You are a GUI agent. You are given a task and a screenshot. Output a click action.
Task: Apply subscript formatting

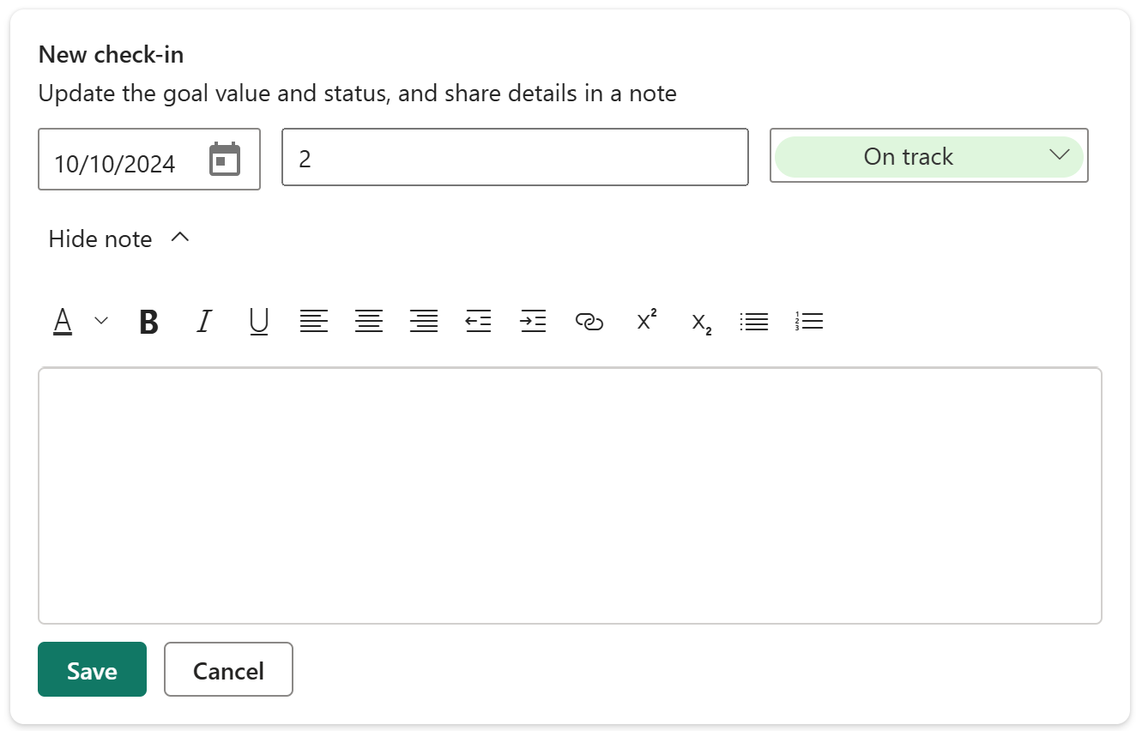point(702,323)
